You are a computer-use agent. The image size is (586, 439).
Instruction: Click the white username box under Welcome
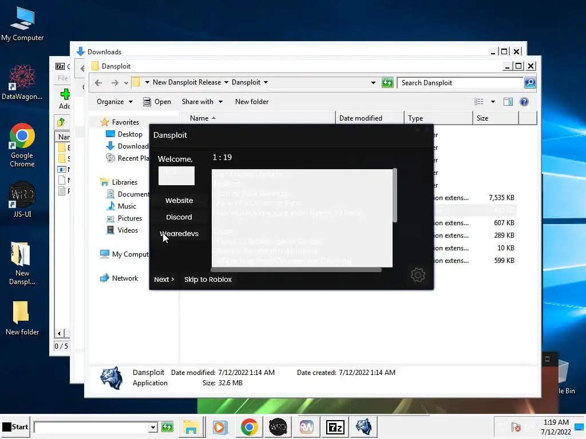coord(176,175)
